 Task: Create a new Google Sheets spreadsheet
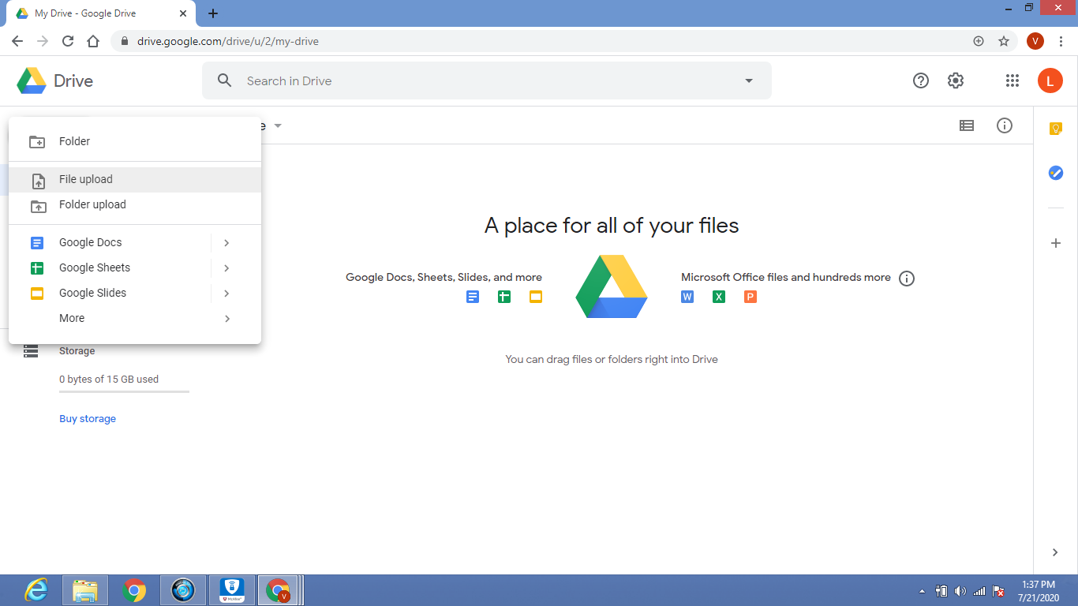[110, 268]
